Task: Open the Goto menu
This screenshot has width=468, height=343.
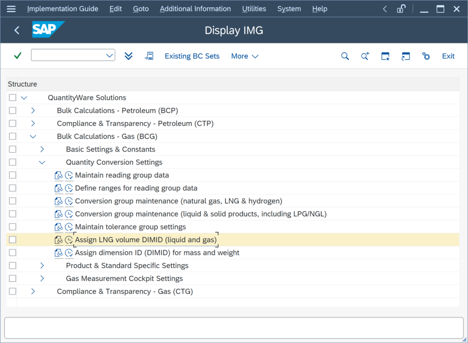Action: [141, 9]
